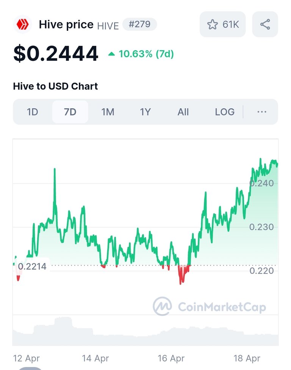Show the All time chart range
The width and height of the screenshot is (291, 370).
tap(183, 112)
